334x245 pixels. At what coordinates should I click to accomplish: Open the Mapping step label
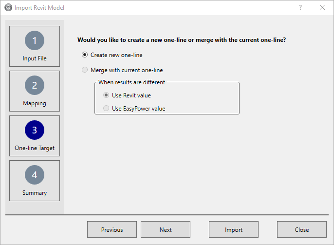pyautogui.click(x=35, y=103)
